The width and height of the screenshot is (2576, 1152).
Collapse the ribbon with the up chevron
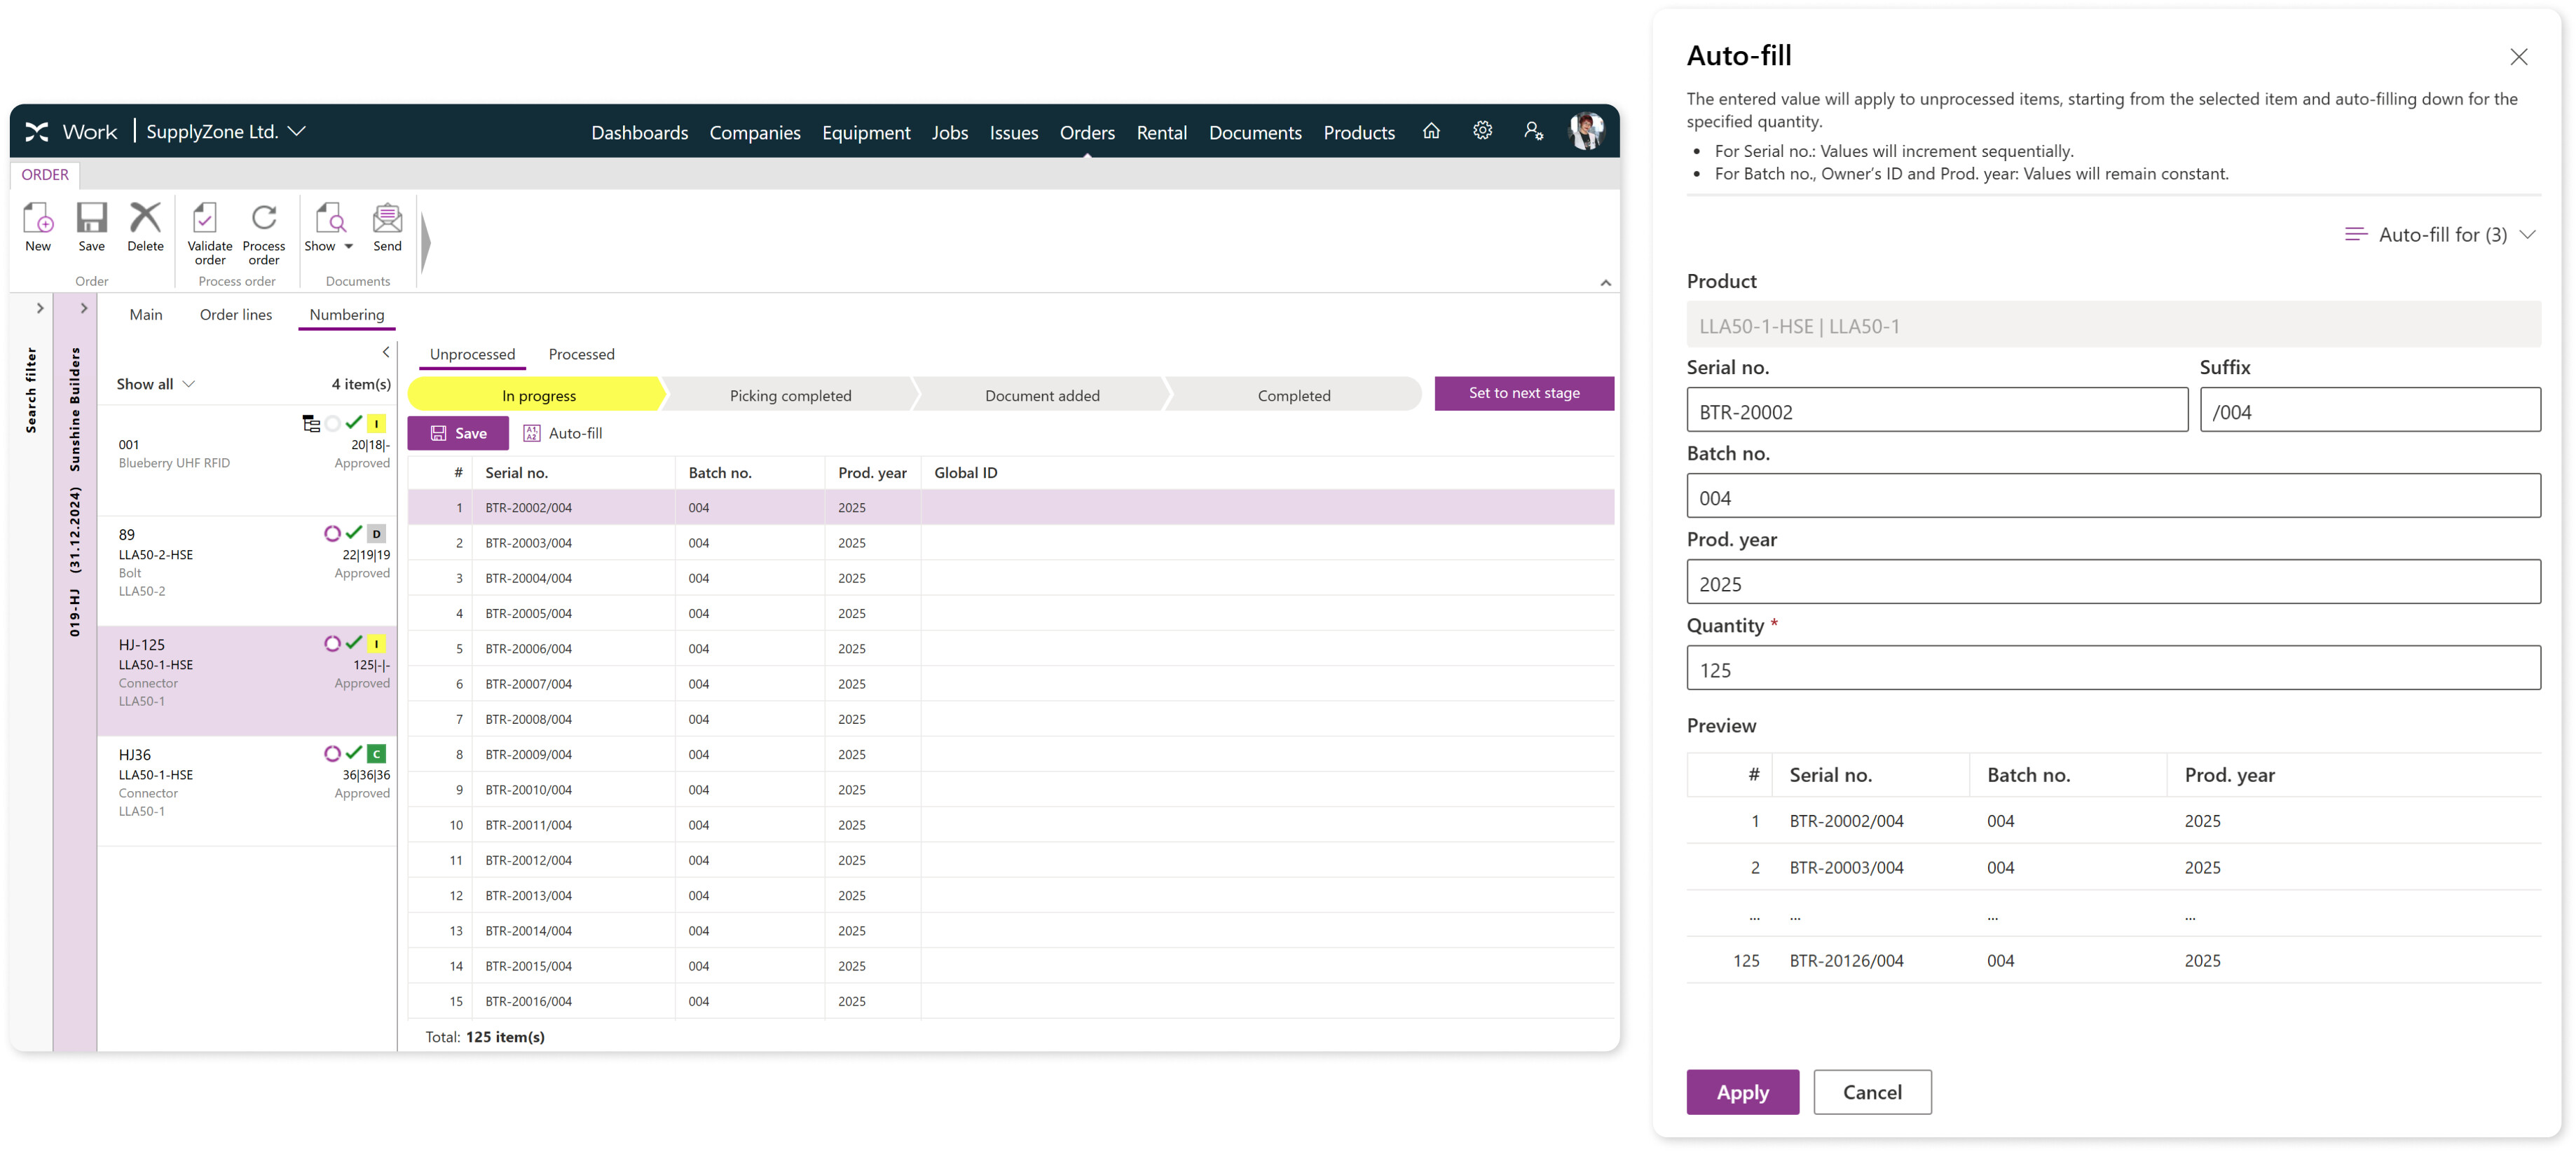click(x=1605, y=283)
